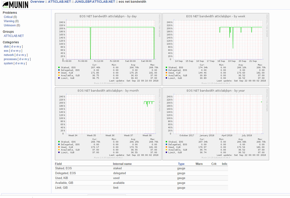This screenshot has height=198, width=290.
Task: Go to Overview in the breadcrumb
Action: [37, 2]
